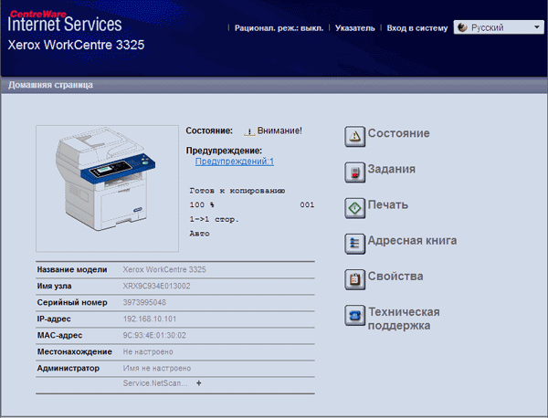
Task: Click the globe icon in language selector
Action: (462, 27)
